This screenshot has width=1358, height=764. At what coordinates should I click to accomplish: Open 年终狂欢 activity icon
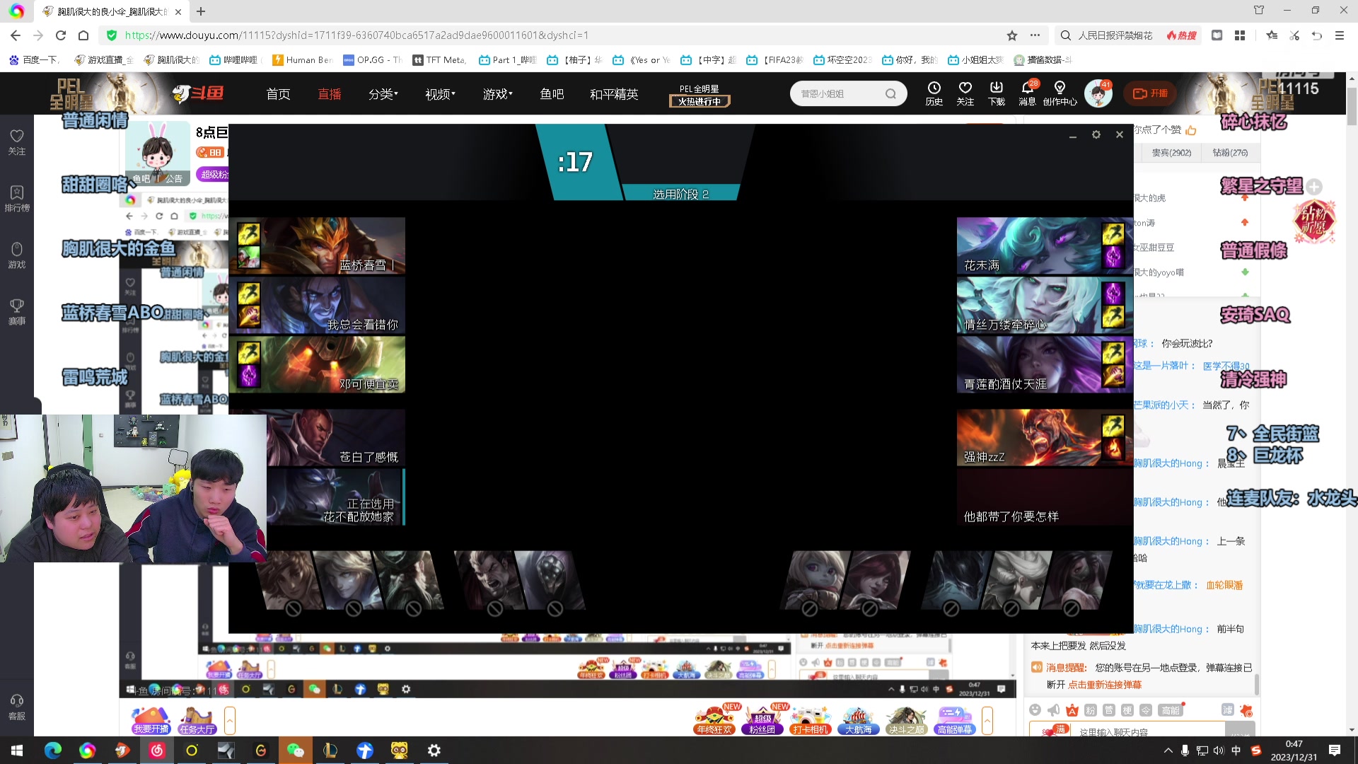(715, 721)
